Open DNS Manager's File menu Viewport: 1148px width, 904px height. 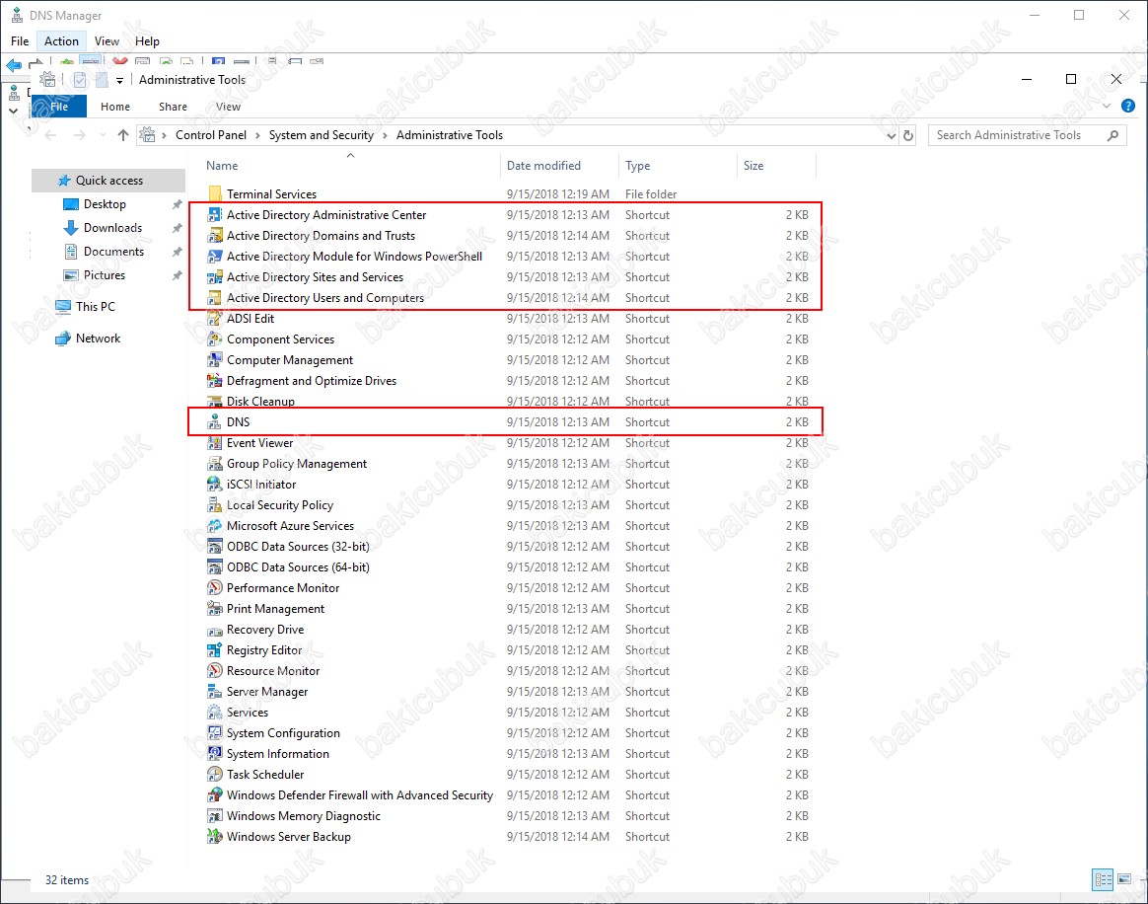(x=20, y=41)
